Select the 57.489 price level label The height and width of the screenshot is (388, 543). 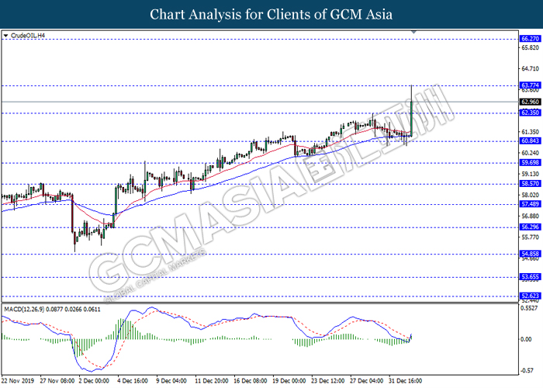click(530, 204)
